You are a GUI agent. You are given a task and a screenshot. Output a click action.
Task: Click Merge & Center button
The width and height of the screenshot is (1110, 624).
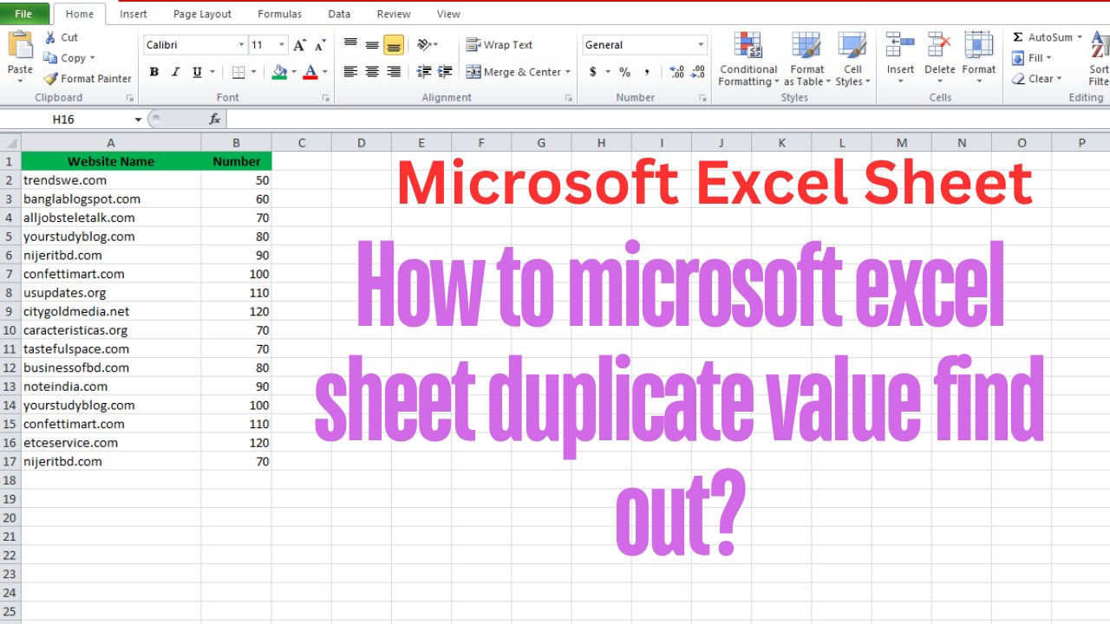tap(513, 72)
